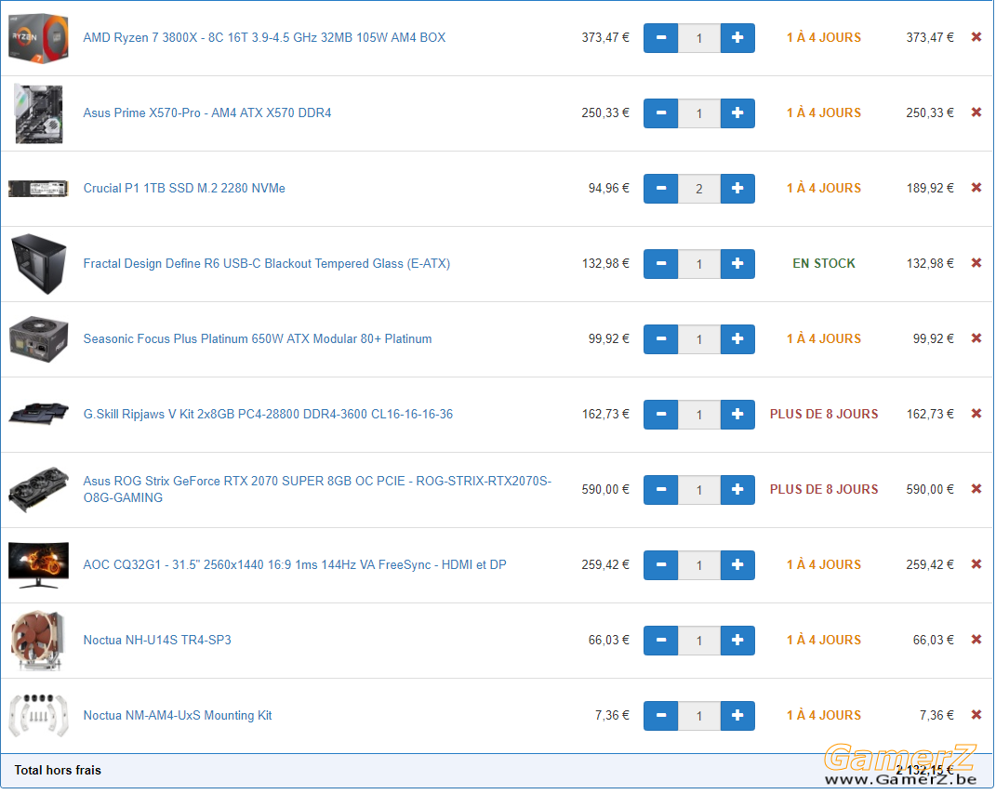The width and height of the screenshot is (996, 794).
Task: Remove Asus ROG Strix RTX 2070 SUPER from cart
Action: [x=976, y=489]
